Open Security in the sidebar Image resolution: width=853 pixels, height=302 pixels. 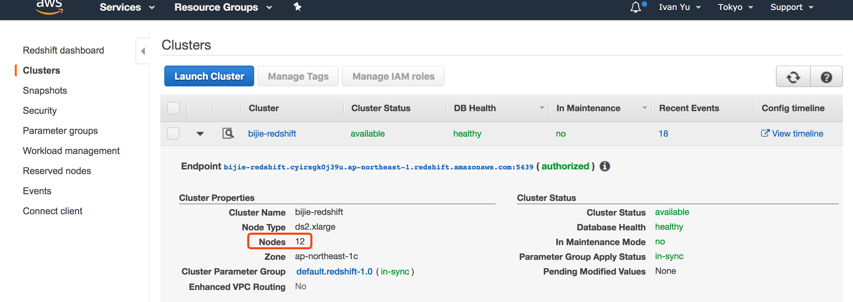click(40, 110)
